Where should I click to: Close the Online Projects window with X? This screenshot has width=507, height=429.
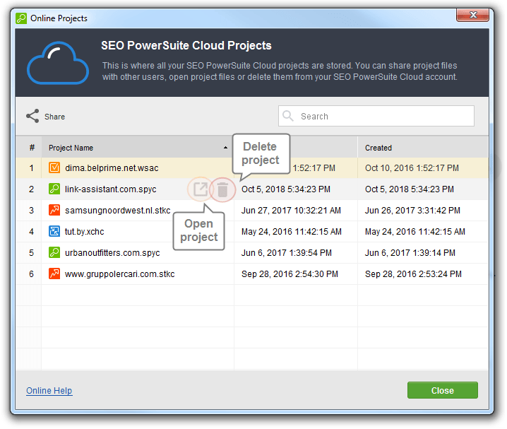click(472, 15)
